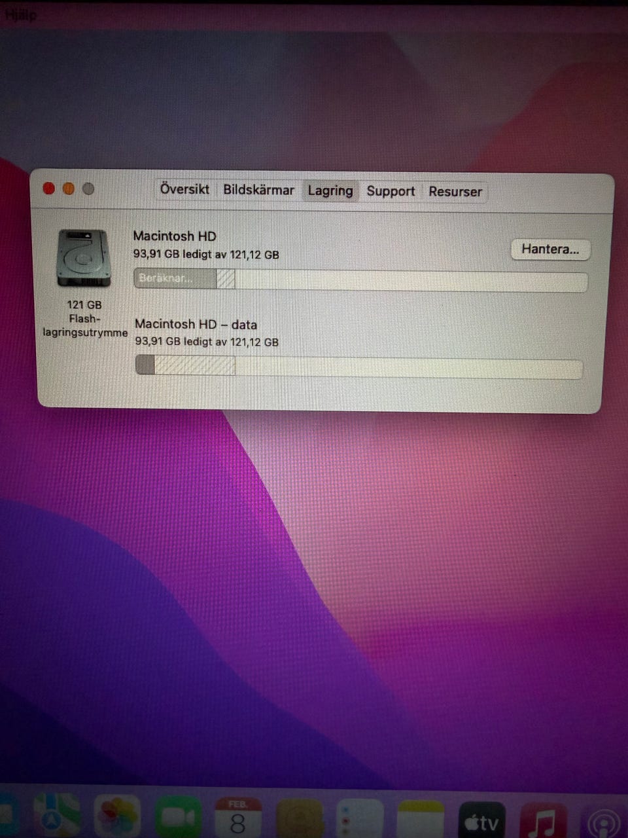Viewport: 628px width, 838px height.
Task: Launch Apple TV from the Dock
Action: pyautogui.click(x=481, y=821)
